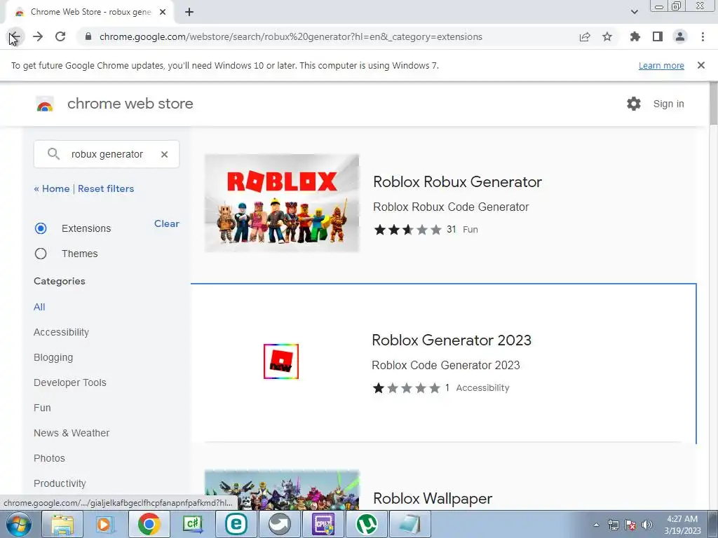718x538 pixels.
Task: Choose the Photos category
Action: [50, 458]
